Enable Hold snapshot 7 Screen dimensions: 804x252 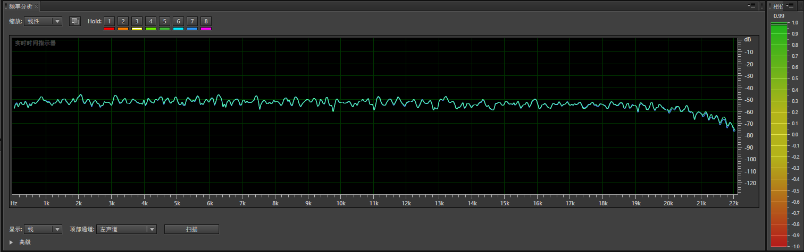coord(192,21)
